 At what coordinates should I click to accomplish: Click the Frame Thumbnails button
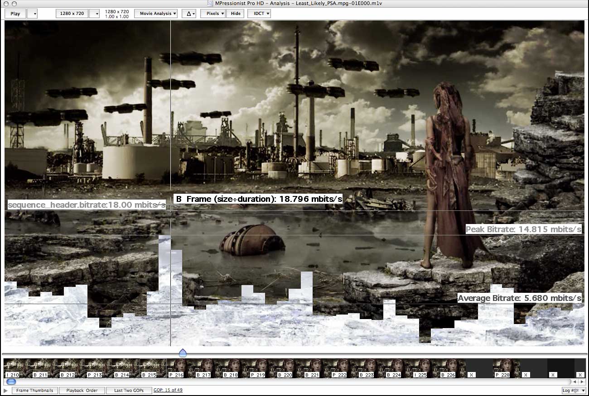[35, 390]
